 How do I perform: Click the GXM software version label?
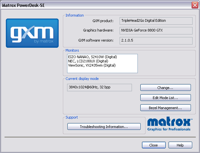96,40
